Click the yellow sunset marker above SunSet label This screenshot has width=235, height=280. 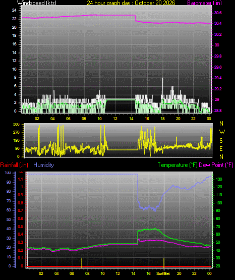coord(164,263)
